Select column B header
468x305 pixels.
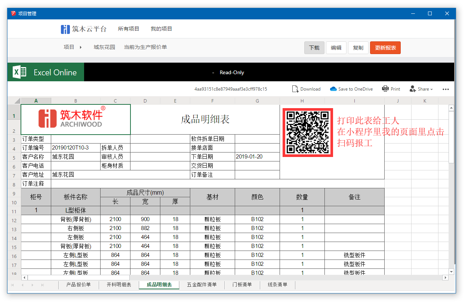[76, 101]
